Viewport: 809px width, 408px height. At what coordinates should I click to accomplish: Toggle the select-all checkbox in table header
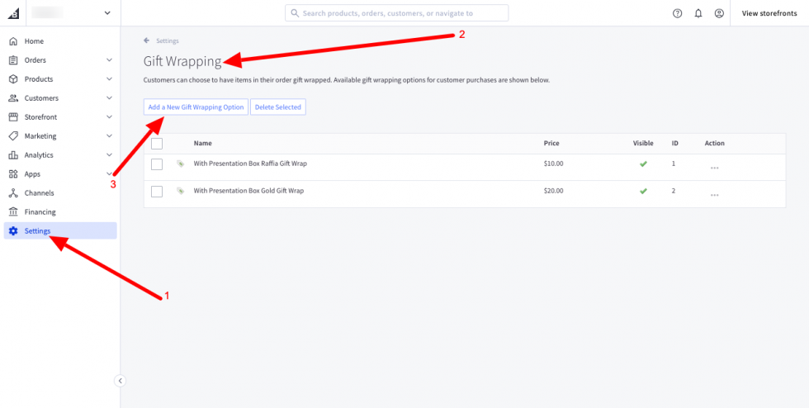[x=157, y=144]
